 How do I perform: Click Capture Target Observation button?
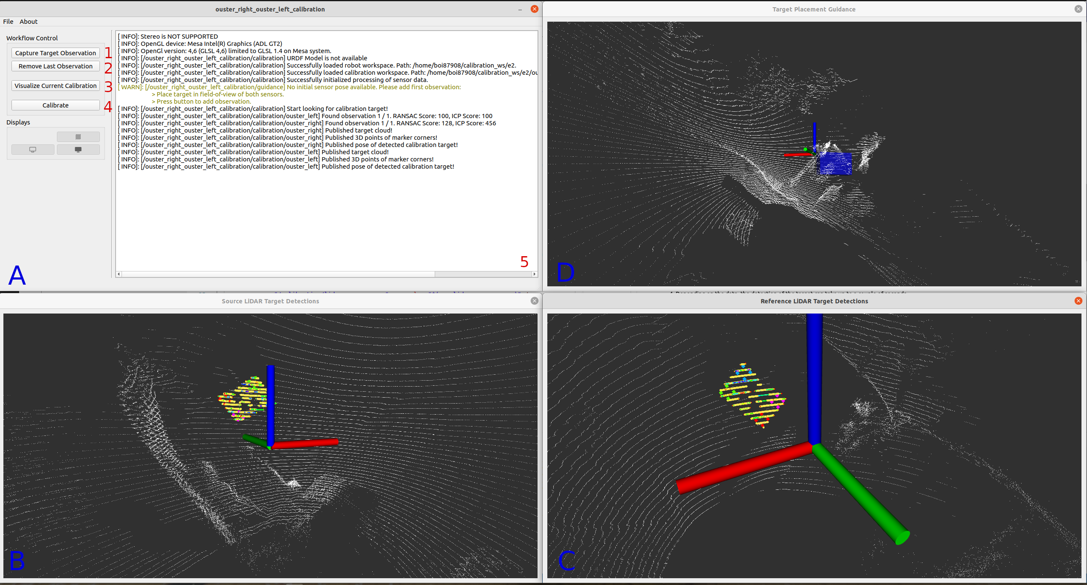[56, 53]
